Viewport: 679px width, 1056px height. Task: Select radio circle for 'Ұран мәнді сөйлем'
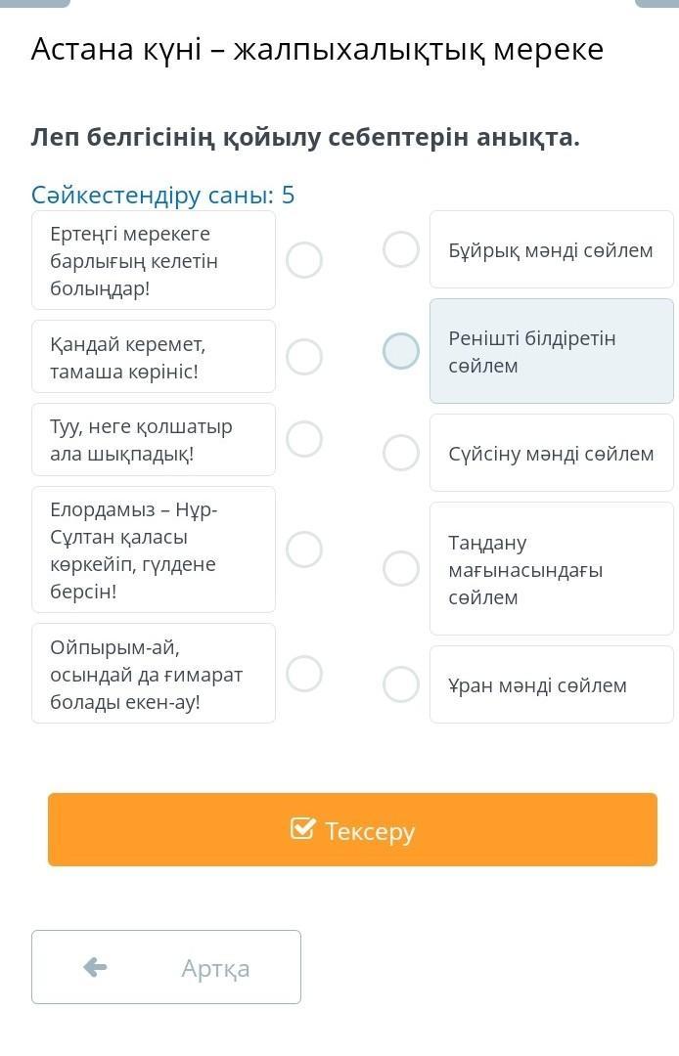[401, 684]
